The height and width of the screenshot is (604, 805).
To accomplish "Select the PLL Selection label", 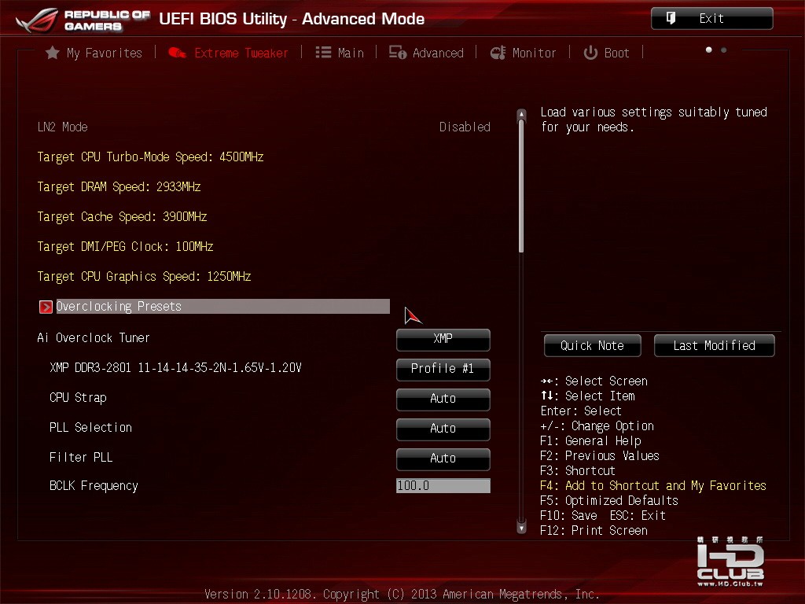I will (x=91, y=427).
